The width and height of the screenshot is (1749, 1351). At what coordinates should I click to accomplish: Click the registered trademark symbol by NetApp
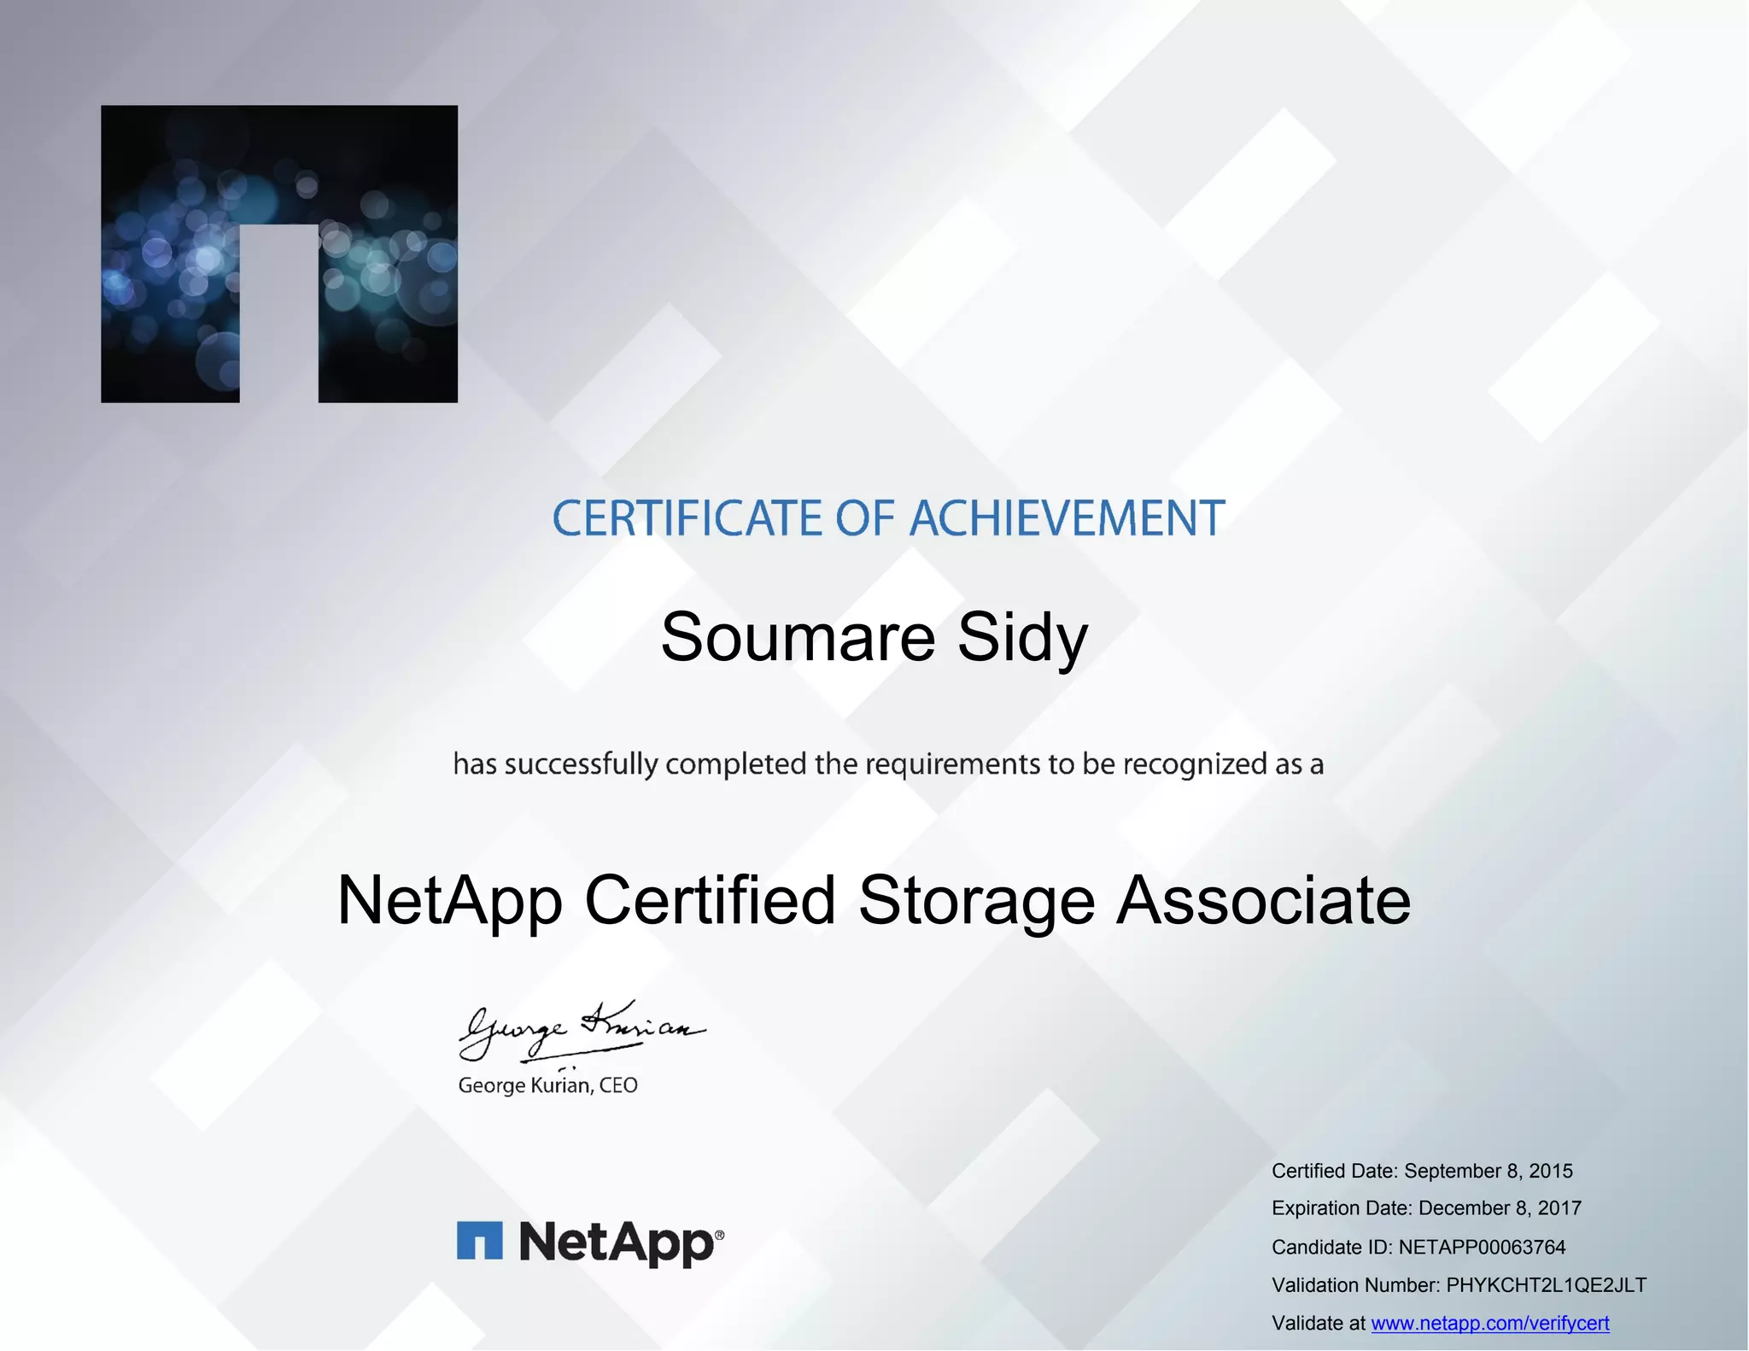(x=719, y=1235)
